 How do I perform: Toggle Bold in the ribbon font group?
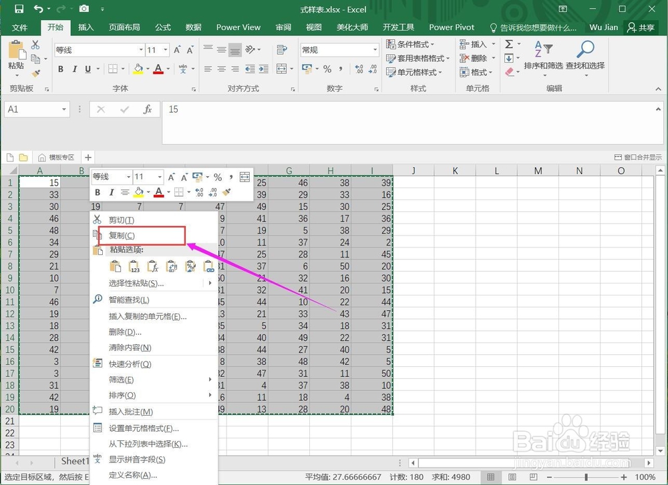click(61, 69)
